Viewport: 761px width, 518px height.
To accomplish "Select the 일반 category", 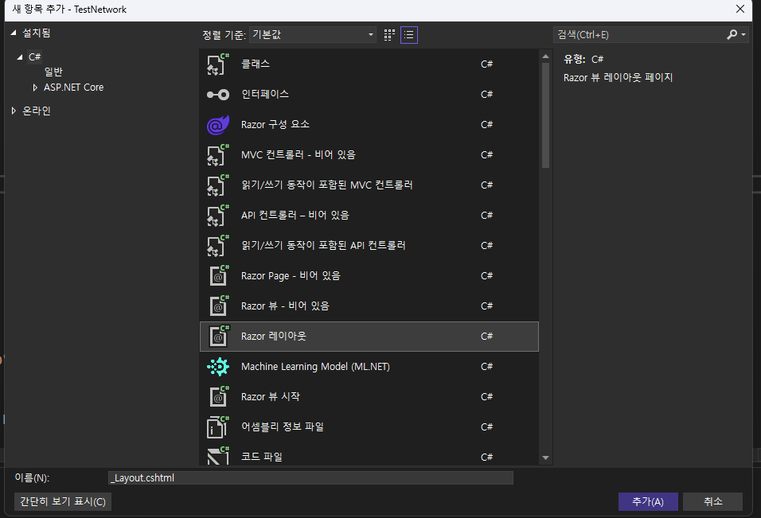I will 53,72.
